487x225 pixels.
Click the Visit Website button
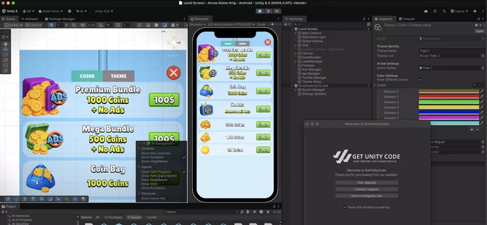pyautogui.click(x=367, y=183)
